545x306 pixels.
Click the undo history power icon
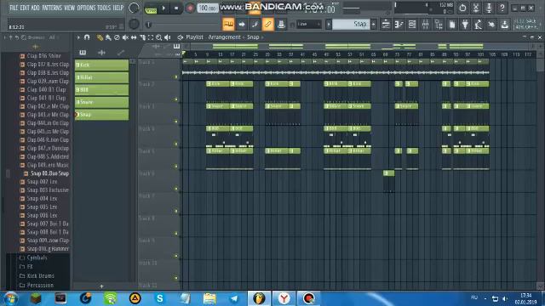462,8
